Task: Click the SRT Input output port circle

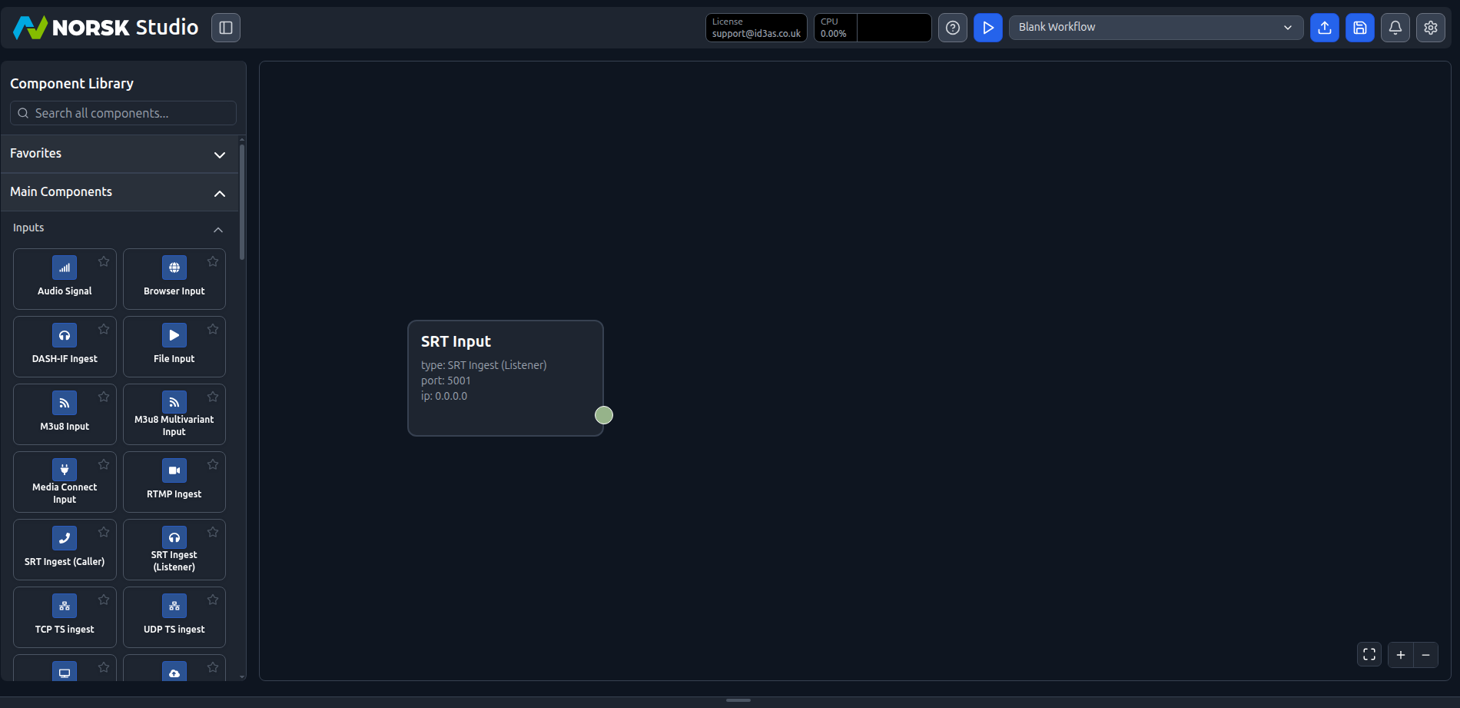Action: (x=604, y=415)
